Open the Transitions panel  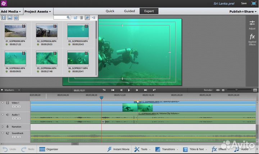pos(165,149)
